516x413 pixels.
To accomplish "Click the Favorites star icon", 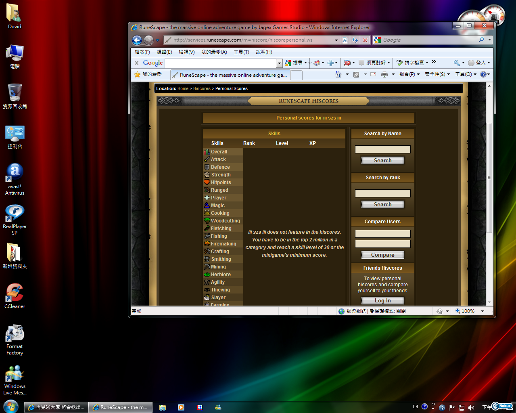I will coord(137,75).
